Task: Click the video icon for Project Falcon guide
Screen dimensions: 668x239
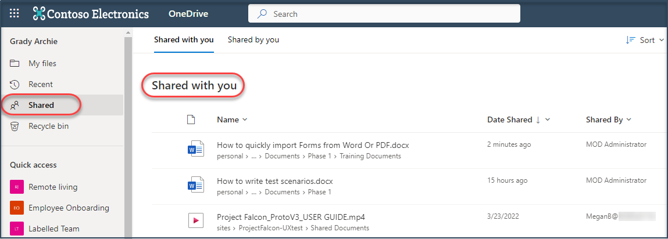Action: tap(195, 220)
